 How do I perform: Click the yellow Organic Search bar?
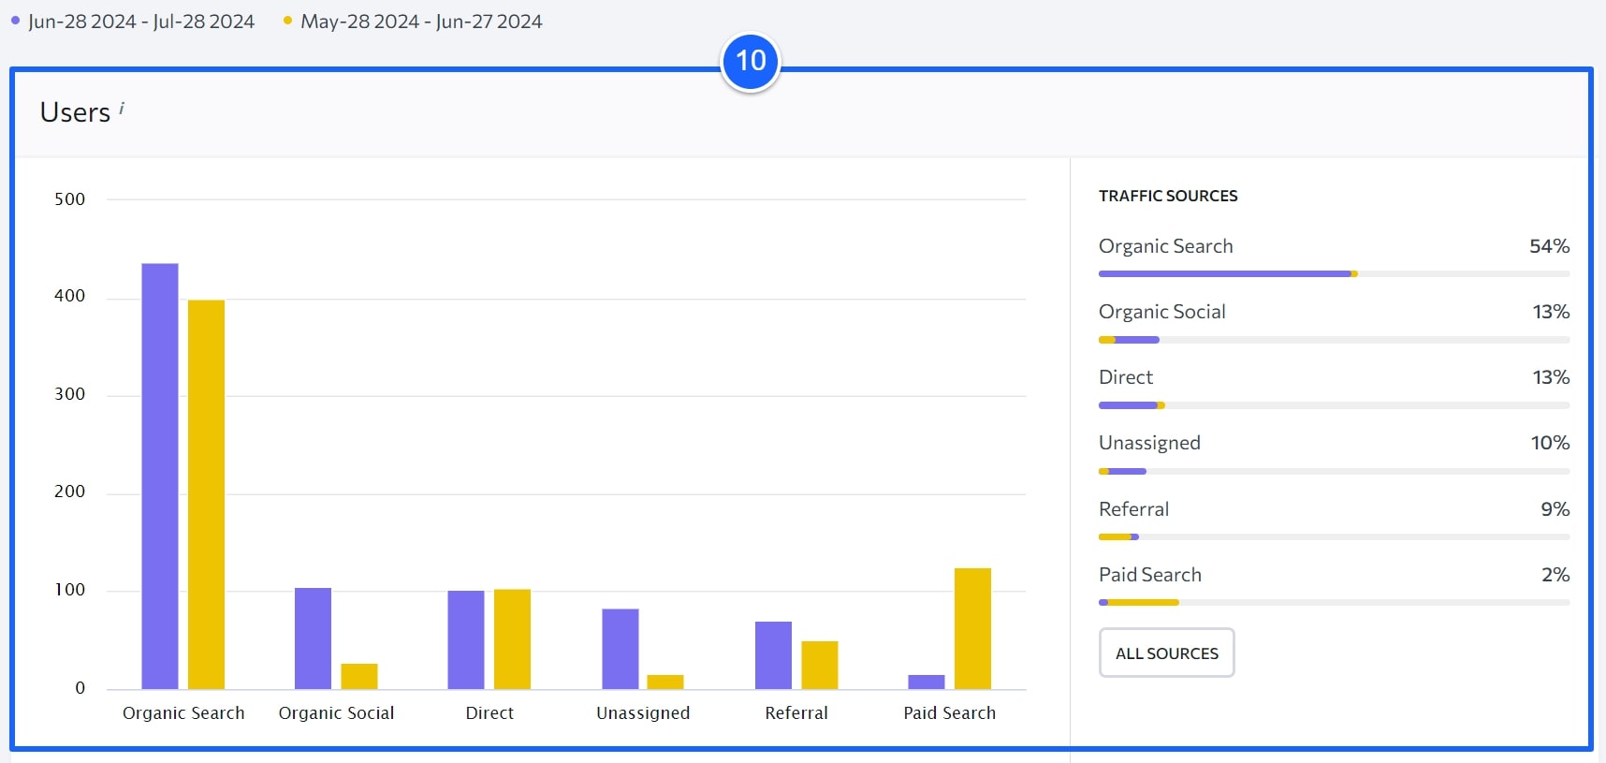coord(206,494)
